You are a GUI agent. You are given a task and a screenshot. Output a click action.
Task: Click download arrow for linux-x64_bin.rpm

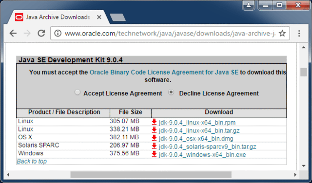tap(154, 122)
